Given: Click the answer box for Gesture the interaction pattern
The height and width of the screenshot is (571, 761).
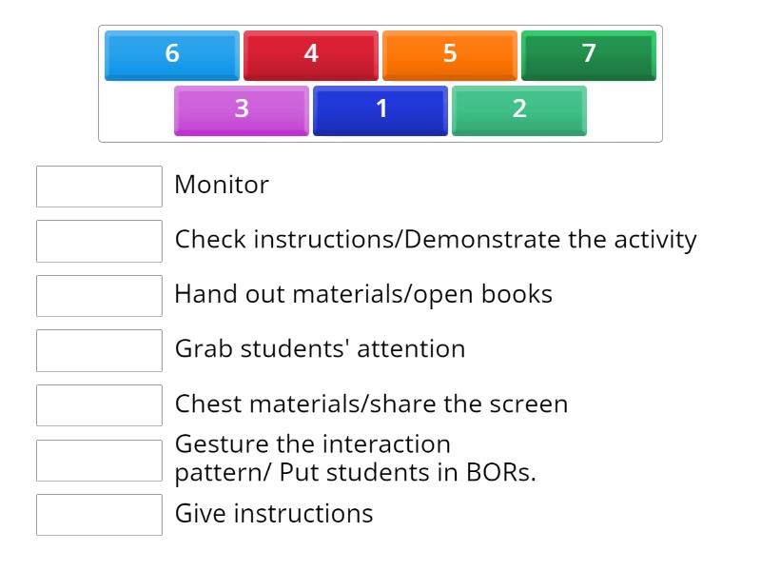Looking at the screenshot, I should [99, 458].
